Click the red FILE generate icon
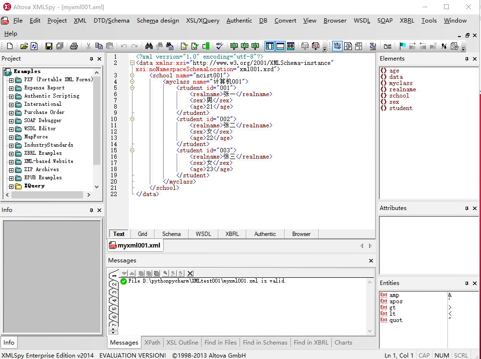This screenshot has height=359, width=481. 315,46
